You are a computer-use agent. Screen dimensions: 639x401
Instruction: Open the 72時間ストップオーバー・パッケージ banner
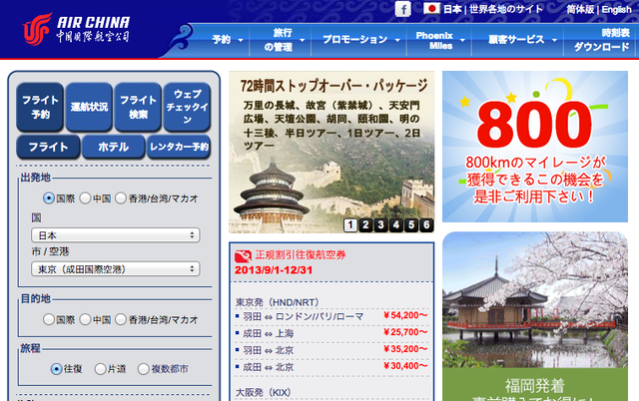(x=331, y=152)
